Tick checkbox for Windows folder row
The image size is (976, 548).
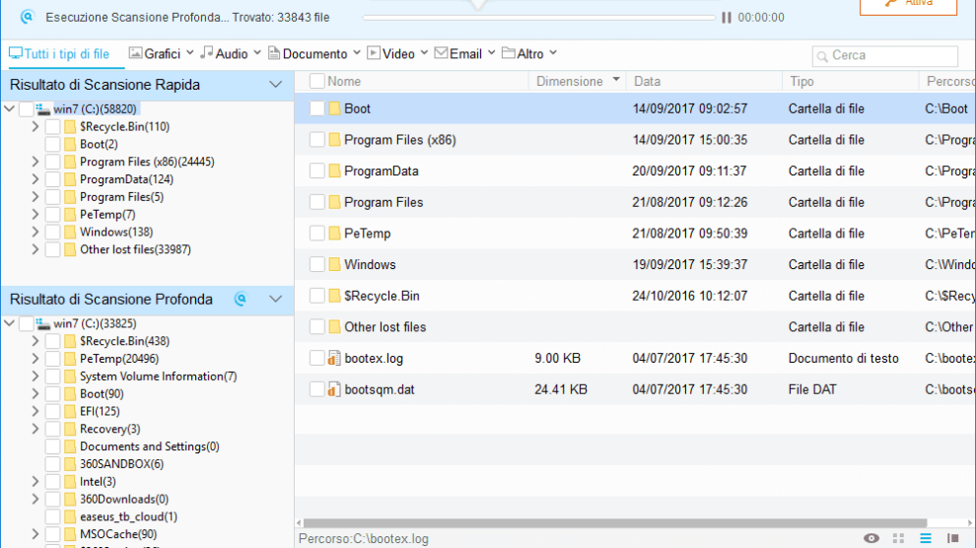tap(316, 264)
